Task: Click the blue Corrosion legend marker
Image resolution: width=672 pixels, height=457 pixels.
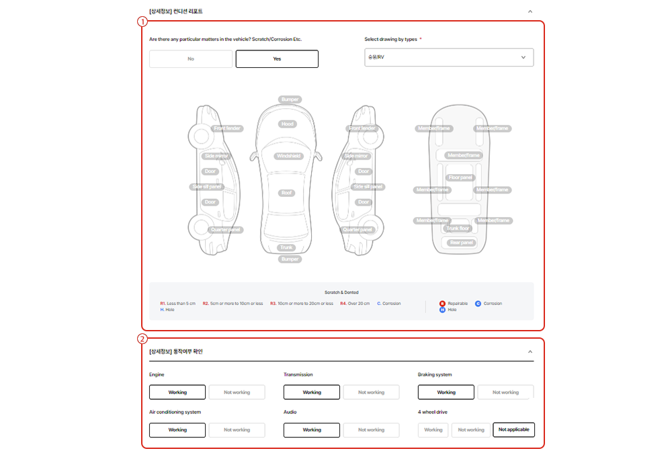Action: coord(478,304)
